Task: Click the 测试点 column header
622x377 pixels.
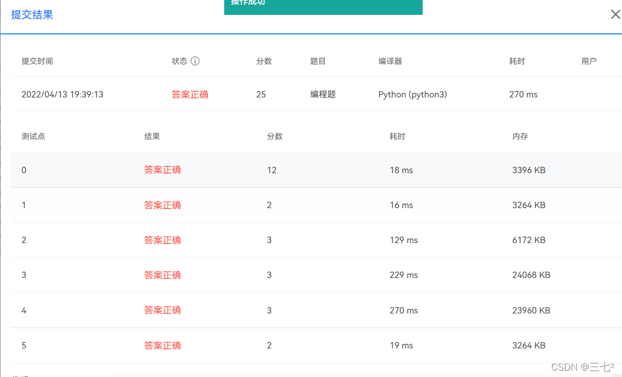Action: pyautogui.click(x=33, y=136)
